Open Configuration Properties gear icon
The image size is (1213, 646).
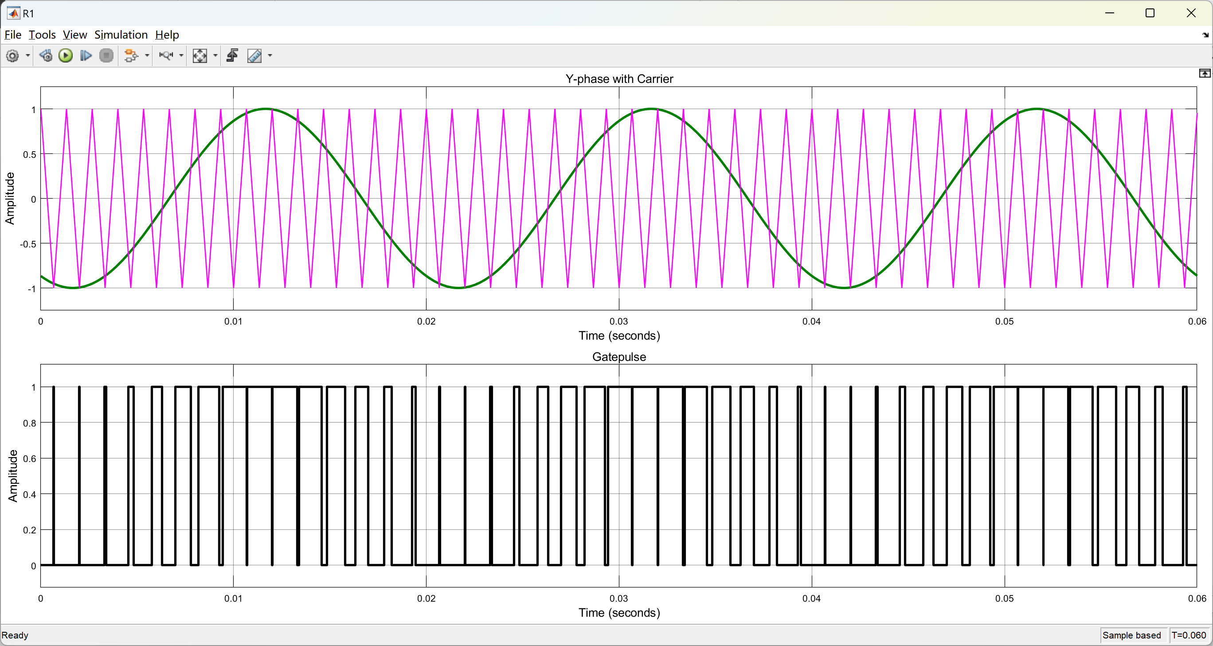(x=13, y=55)
